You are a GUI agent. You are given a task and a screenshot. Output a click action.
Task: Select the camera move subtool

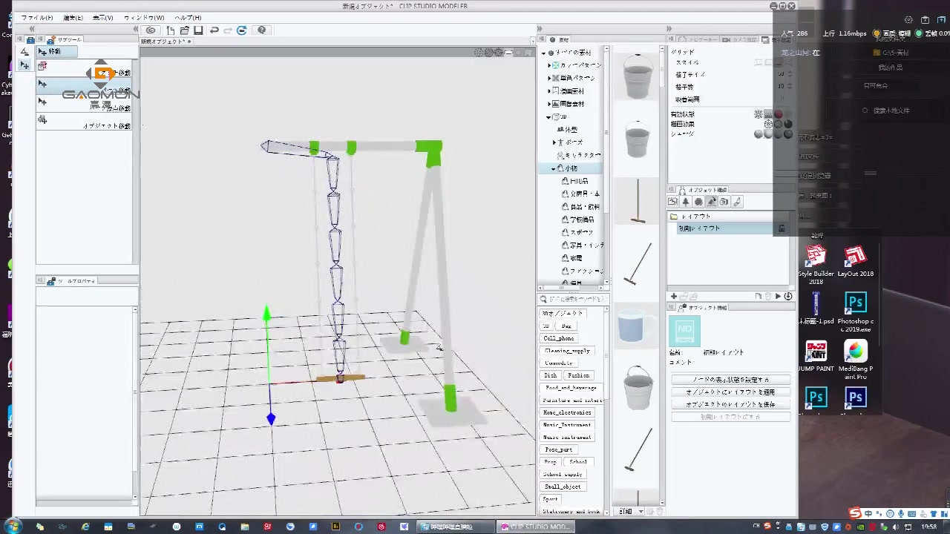point(85,72)
